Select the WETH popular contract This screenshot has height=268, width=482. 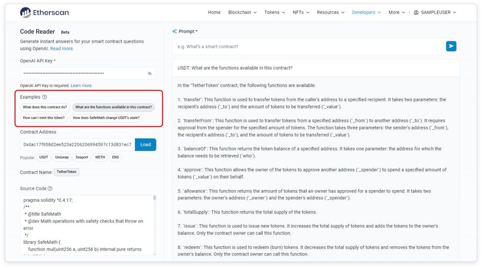[100, 157]
